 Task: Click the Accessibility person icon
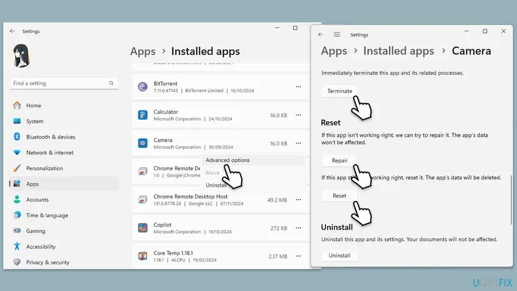(17, 246)
